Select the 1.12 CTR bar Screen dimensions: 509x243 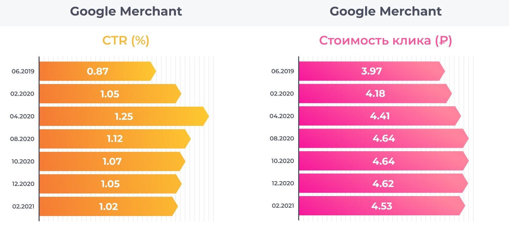[115, 139]
